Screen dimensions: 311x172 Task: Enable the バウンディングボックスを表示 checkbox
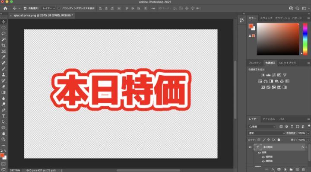[x=59, y=8]
